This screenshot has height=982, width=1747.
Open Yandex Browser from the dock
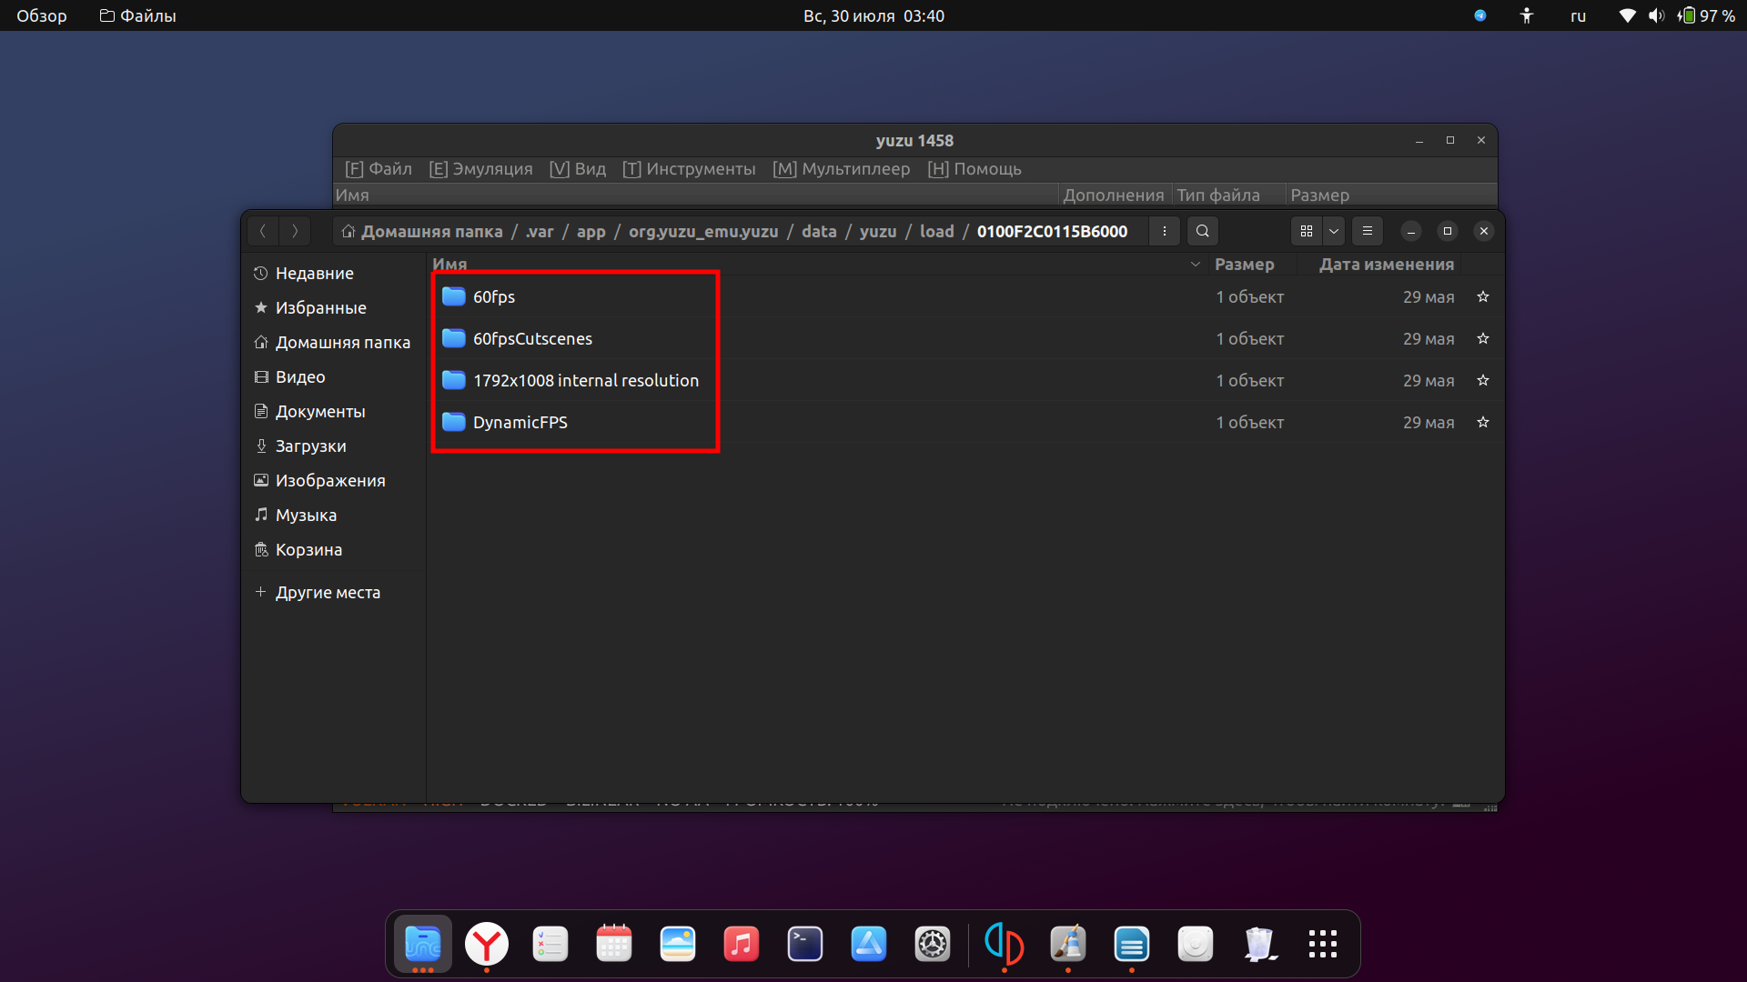(x=487, y=944)
